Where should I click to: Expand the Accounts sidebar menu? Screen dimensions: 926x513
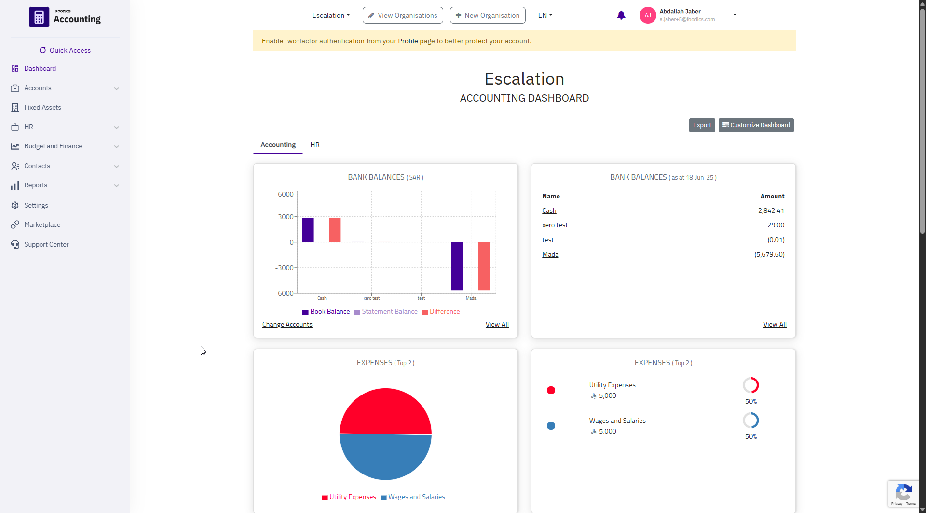(65, 88)
